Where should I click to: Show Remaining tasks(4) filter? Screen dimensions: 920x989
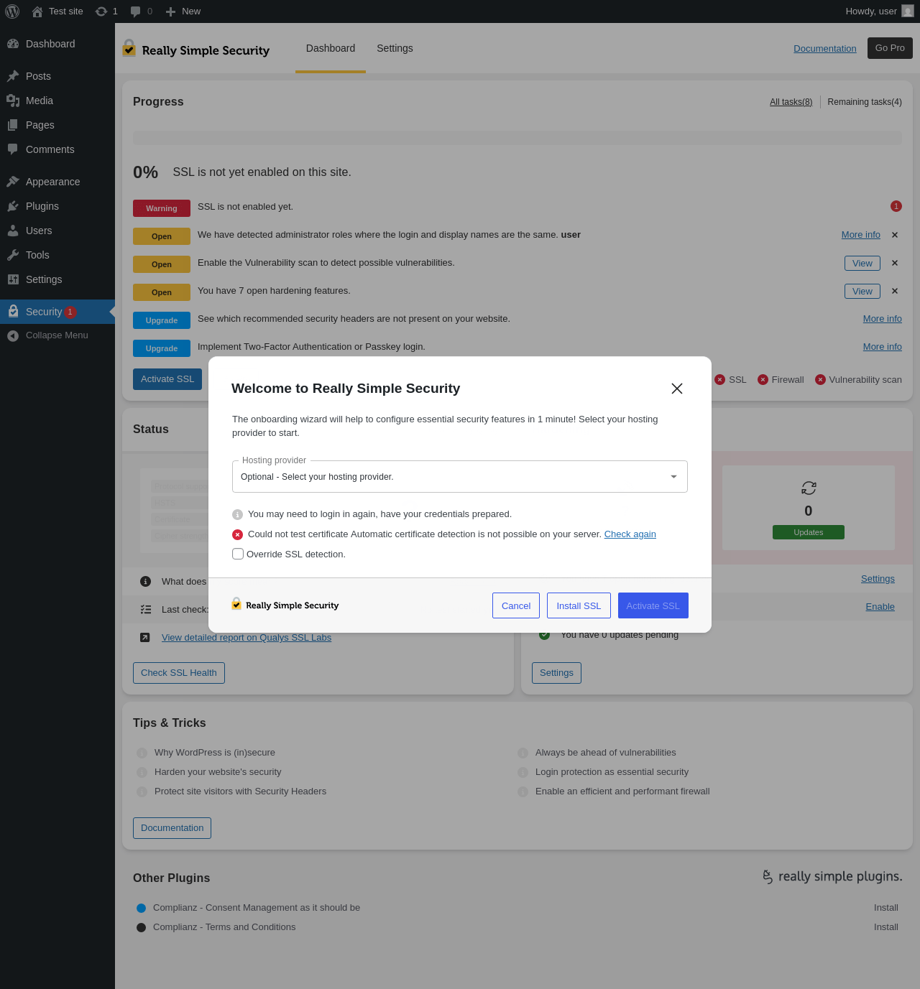click(x=865, y=102)
